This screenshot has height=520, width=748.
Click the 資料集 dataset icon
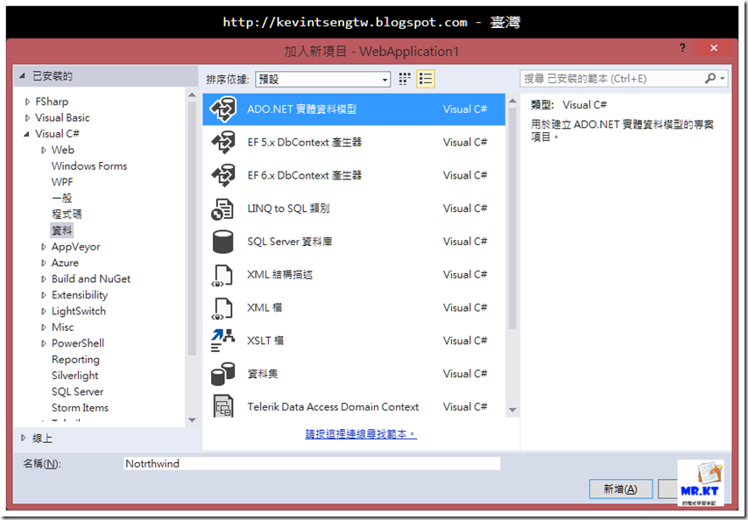tap(222, 374)
